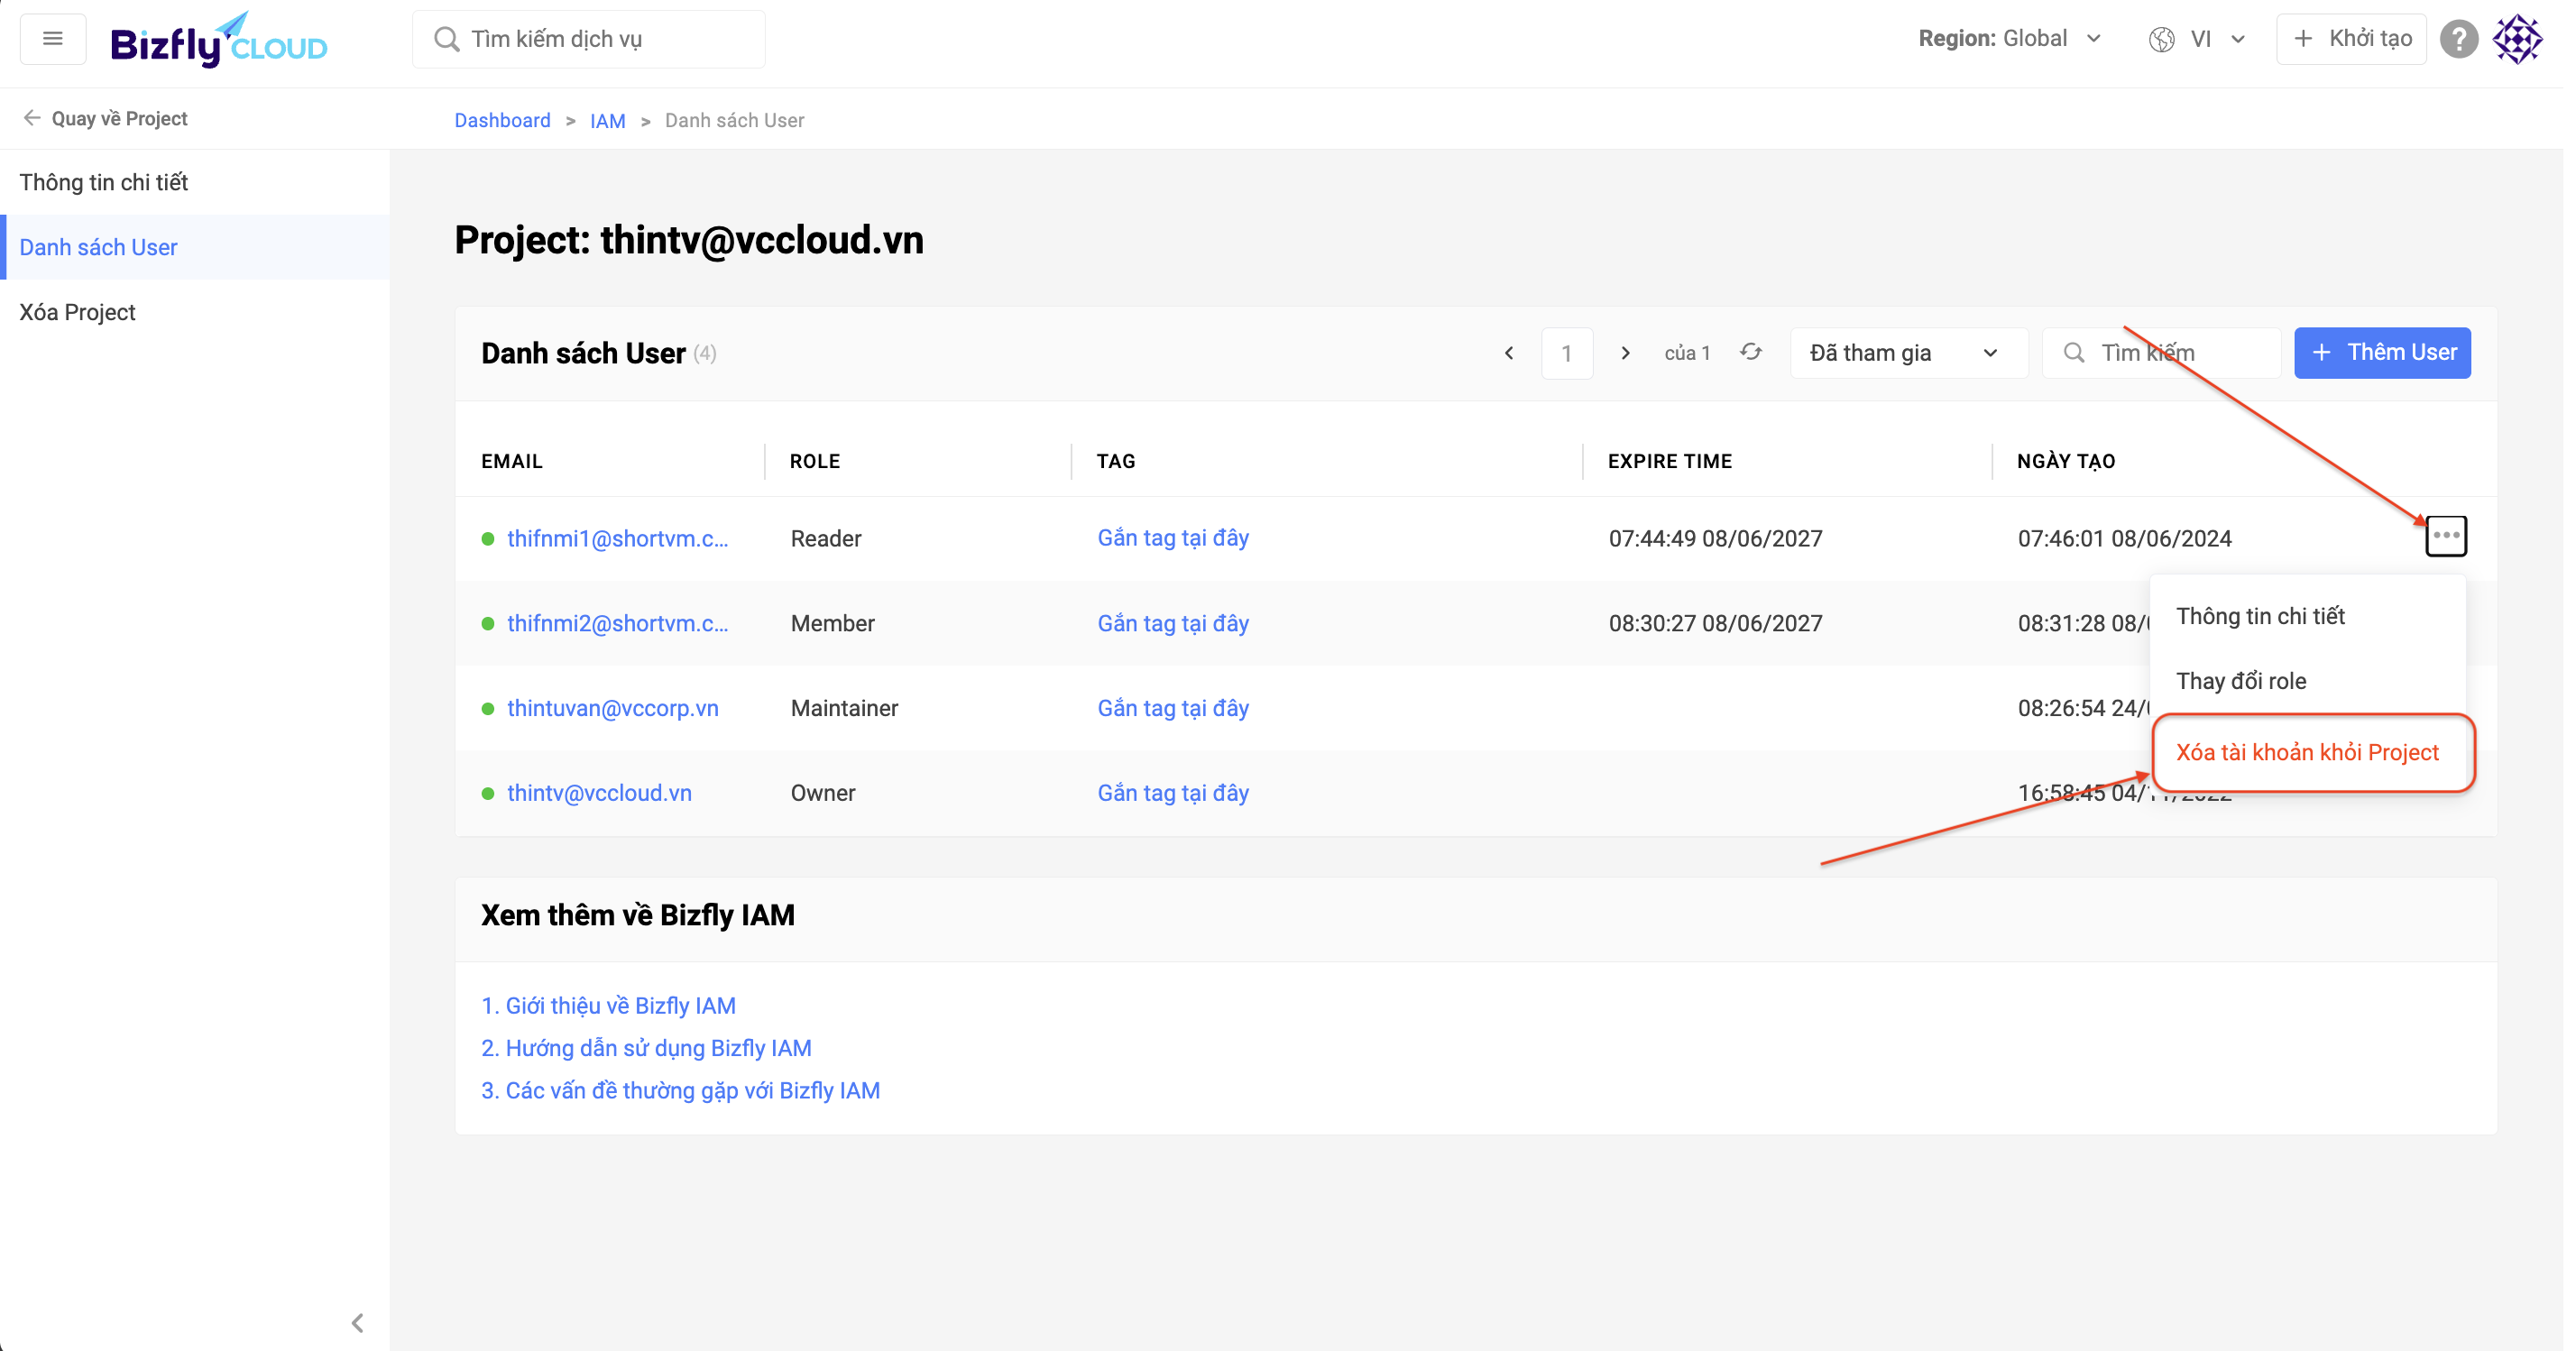Choose 'Thay đổi role' menu item
Image resolution: width=2576 pixels, height=1351 pixels.
(2241, 681)
